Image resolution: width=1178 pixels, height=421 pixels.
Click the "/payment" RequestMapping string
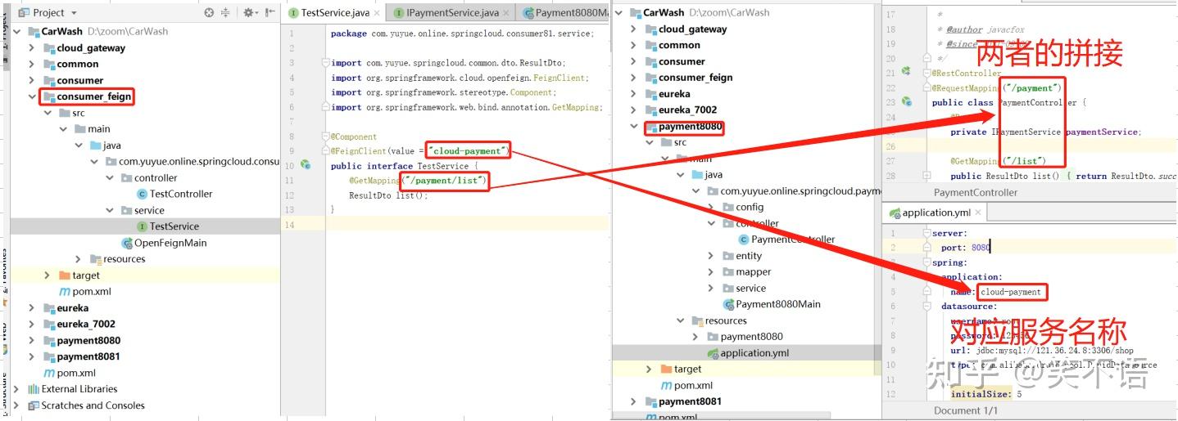pyautogui.click(x=1032, y=87)
